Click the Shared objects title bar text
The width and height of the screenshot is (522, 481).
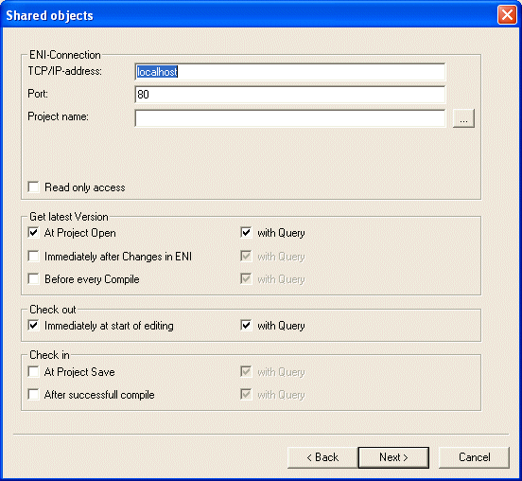49,16
